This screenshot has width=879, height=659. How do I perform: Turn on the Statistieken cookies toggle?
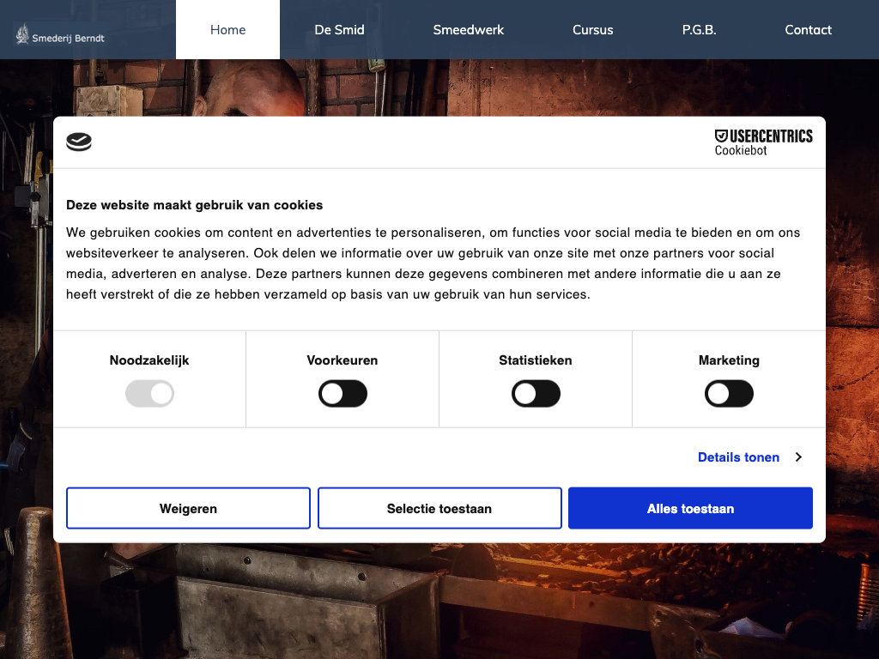pos(536,394)
